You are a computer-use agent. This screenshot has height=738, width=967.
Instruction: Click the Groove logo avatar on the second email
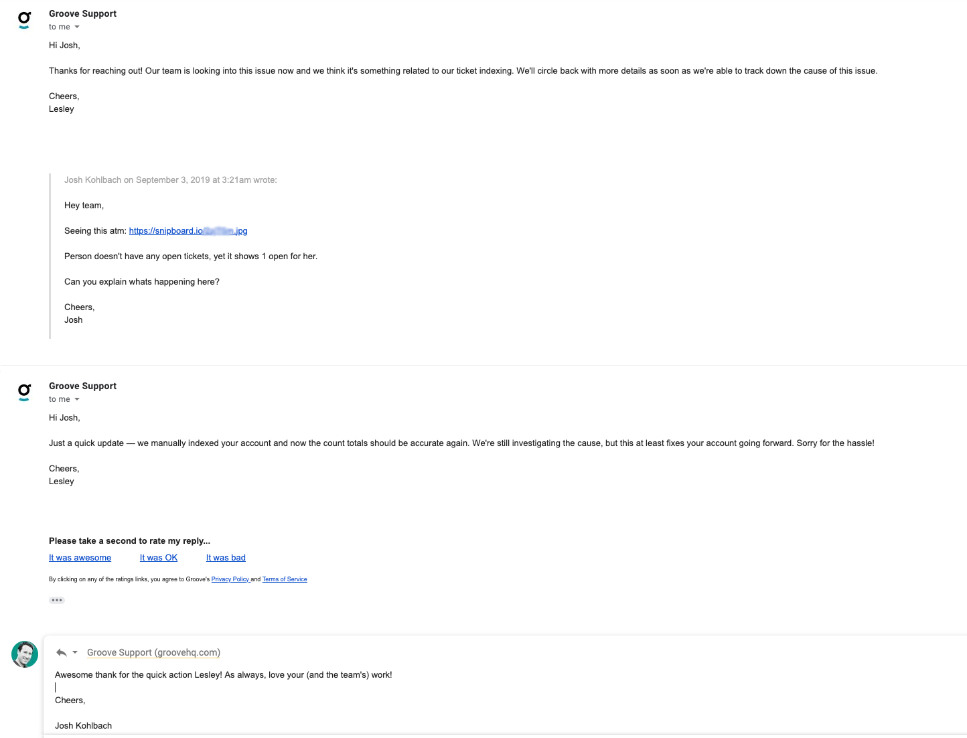(x=24, y=392)
